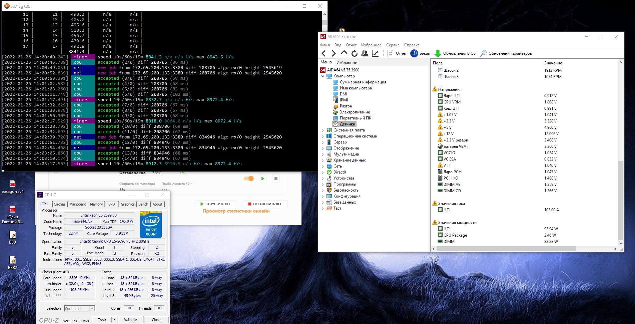The image size is (635, 324).
Task: Expand the Системная плата node
Action: point(323,130)
